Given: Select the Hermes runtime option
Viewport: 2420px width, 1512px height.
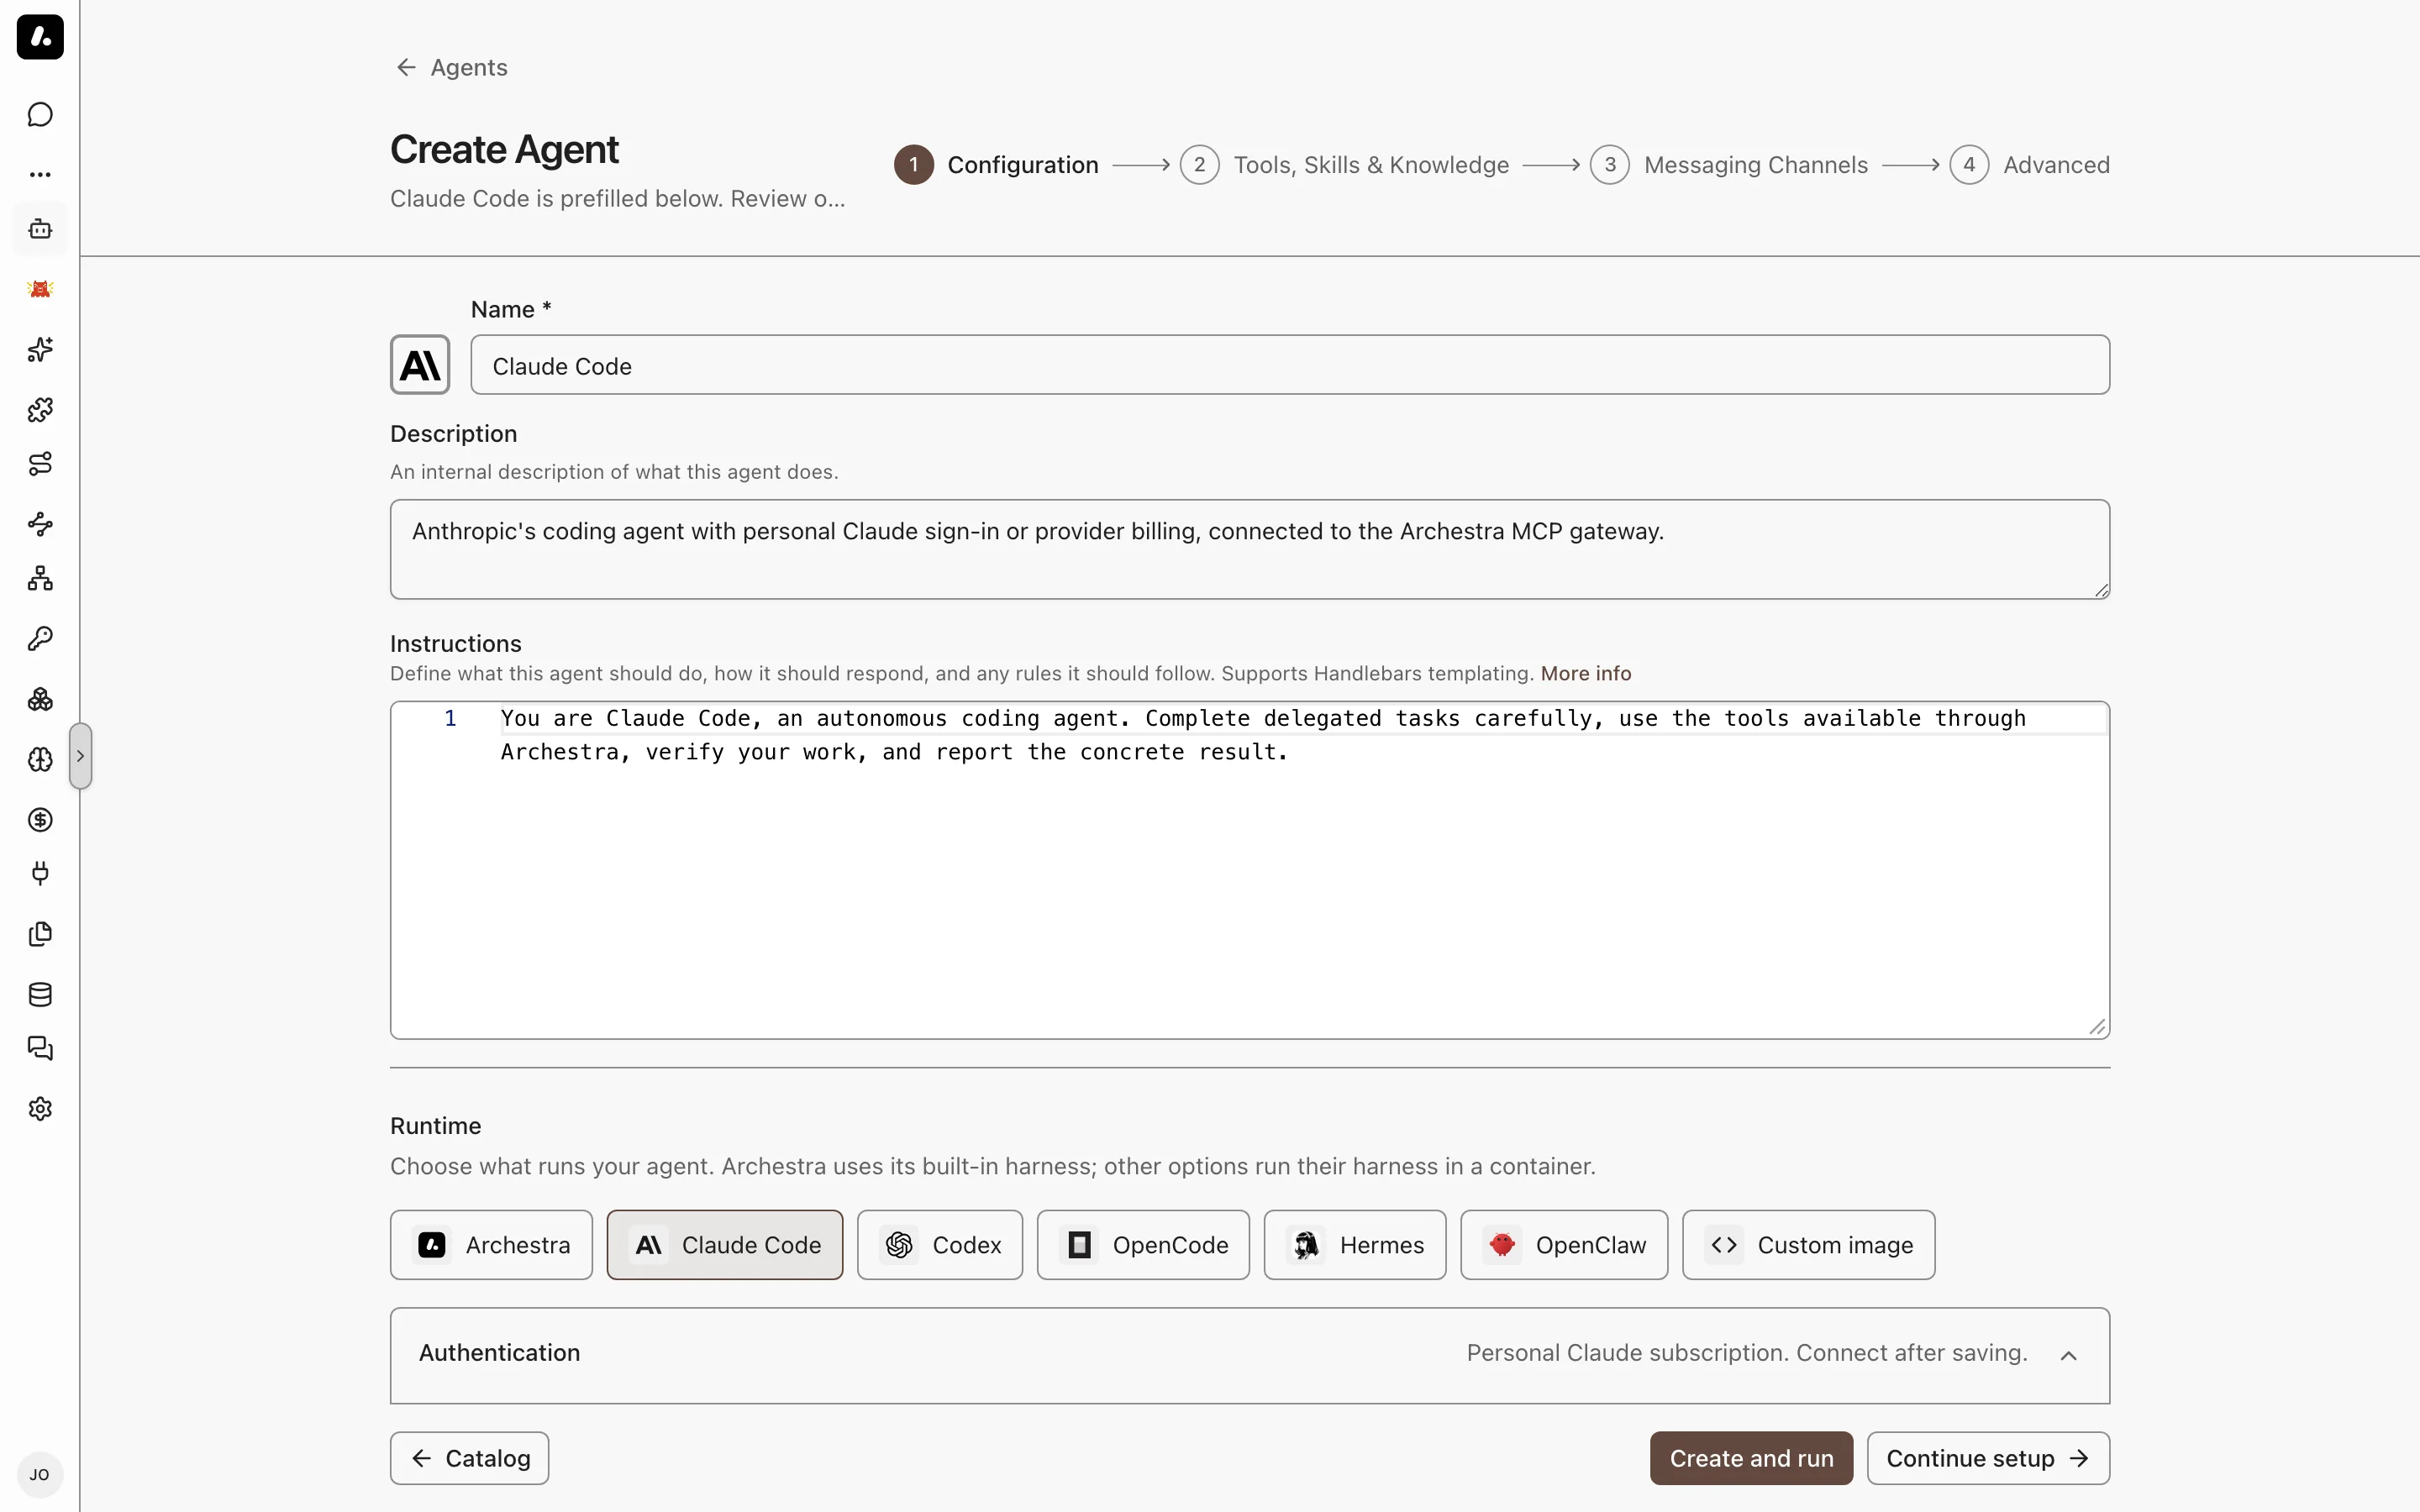Looking at the screenshot, I should pos(1355,1245).
